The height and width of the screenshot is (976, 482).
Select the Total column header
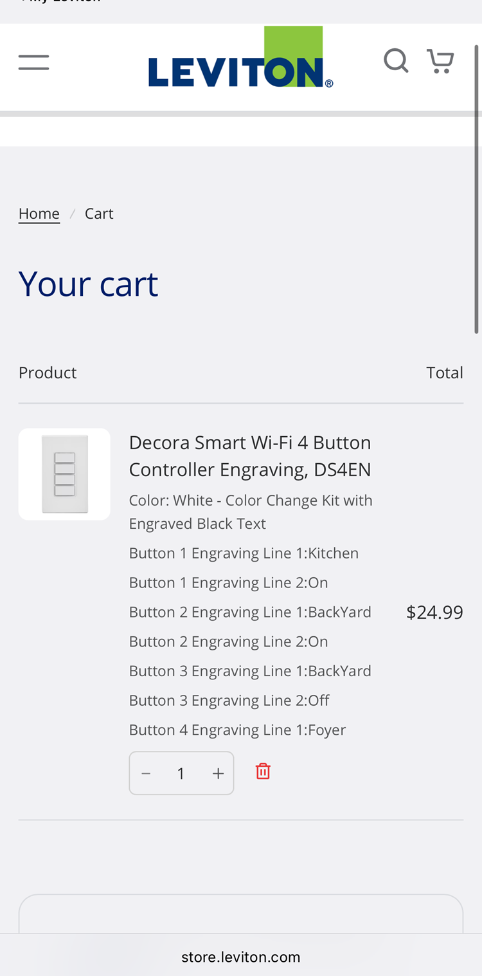(x=445, y=371)
